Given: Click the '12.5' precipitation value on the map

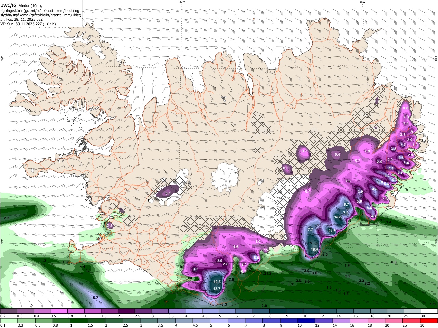Looking at the screenshot, I should (x=217, y=282).
